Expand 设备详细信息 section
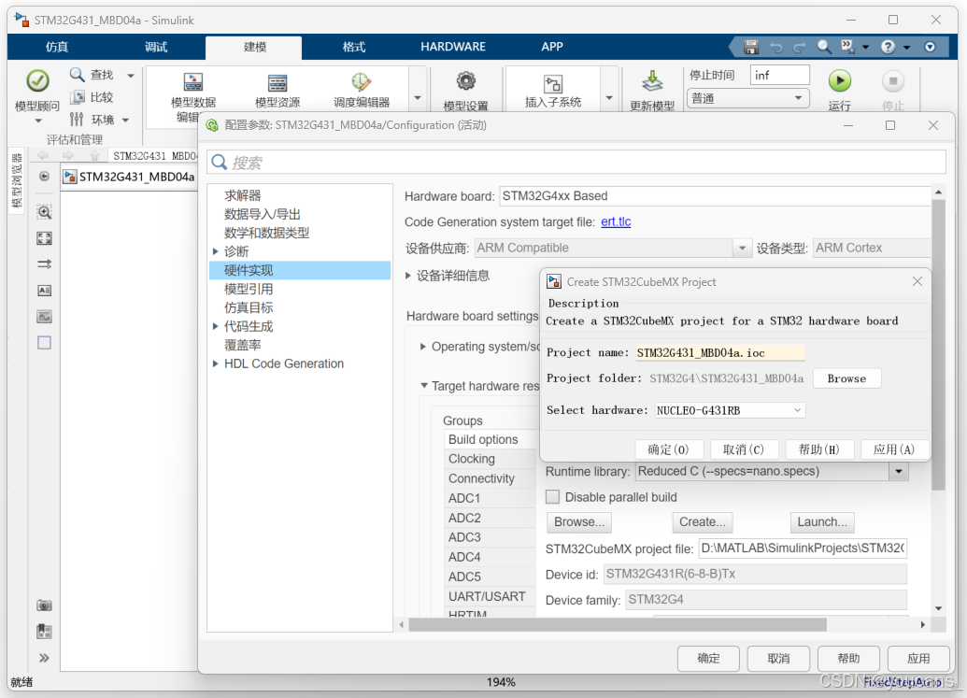The height and width of the screenshot is (698, 967). click(408, 276)
